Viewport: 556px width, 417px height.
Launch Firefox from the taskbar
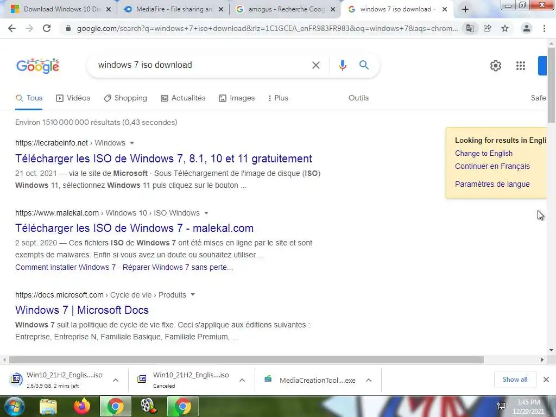point(81,406)
